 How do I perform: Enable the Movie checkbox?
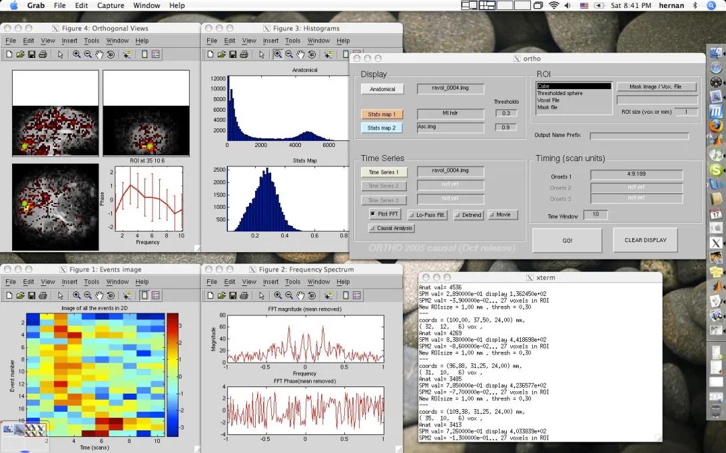502,215
